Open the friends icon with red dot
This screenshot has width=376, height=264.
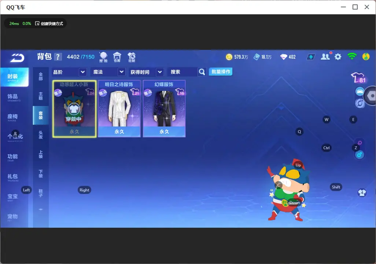point(326,56)
